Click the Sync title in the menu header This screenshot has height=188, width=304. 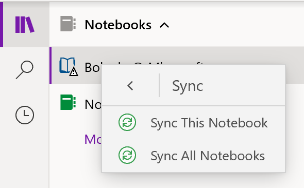tap(188, 86)
